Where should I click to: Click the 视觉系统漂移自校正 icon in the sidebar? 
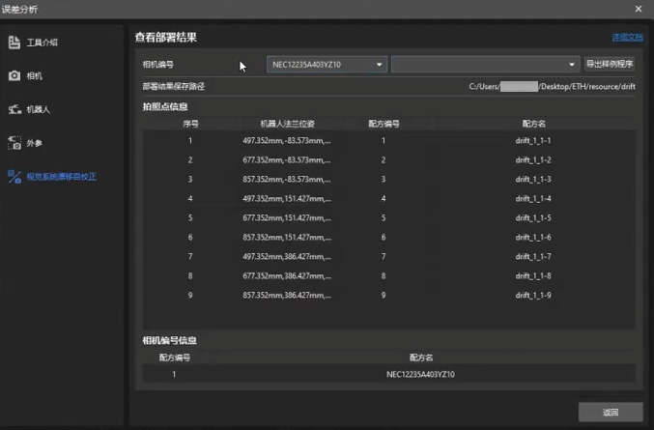[14, 177]
